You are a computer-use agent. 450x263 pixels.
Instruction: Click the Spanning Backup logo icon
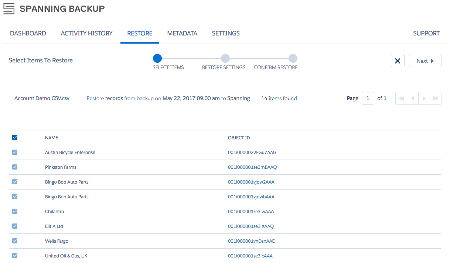[9, 8]
